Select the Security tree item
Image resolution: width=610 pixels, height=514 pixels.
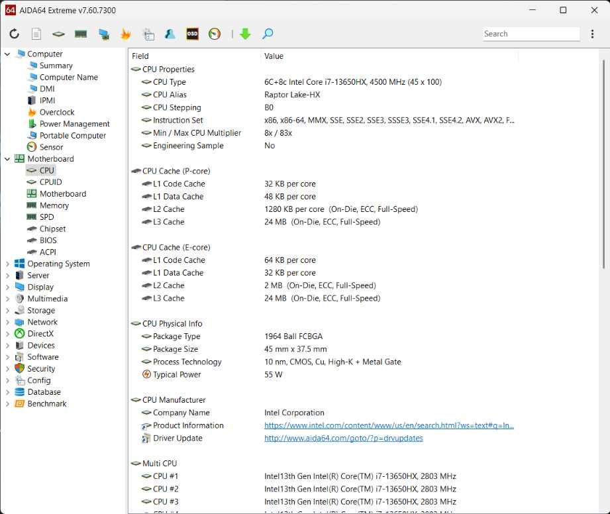click(x=41, y=369)
